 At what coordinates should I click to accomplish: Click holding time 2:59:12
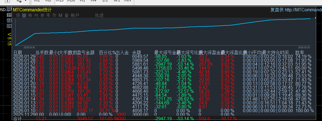tap(286, 91)
